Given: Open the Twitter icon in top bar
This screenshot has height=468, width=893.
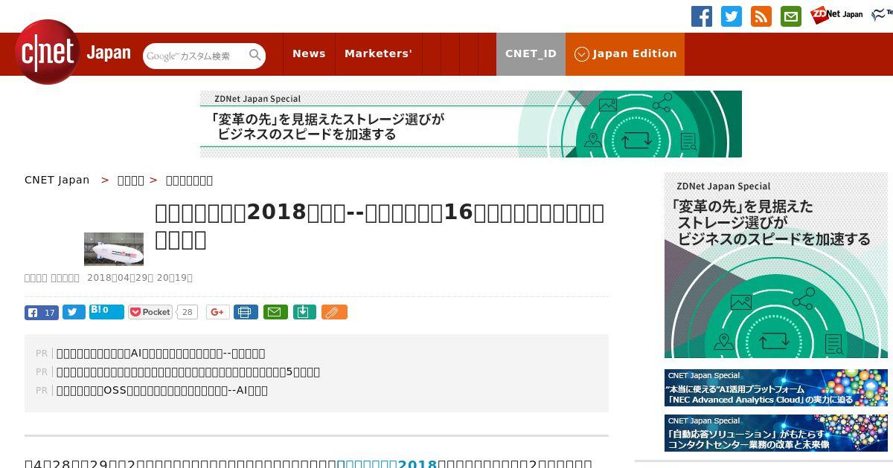Looking at the screenshot, I should [x=732, y=16].
